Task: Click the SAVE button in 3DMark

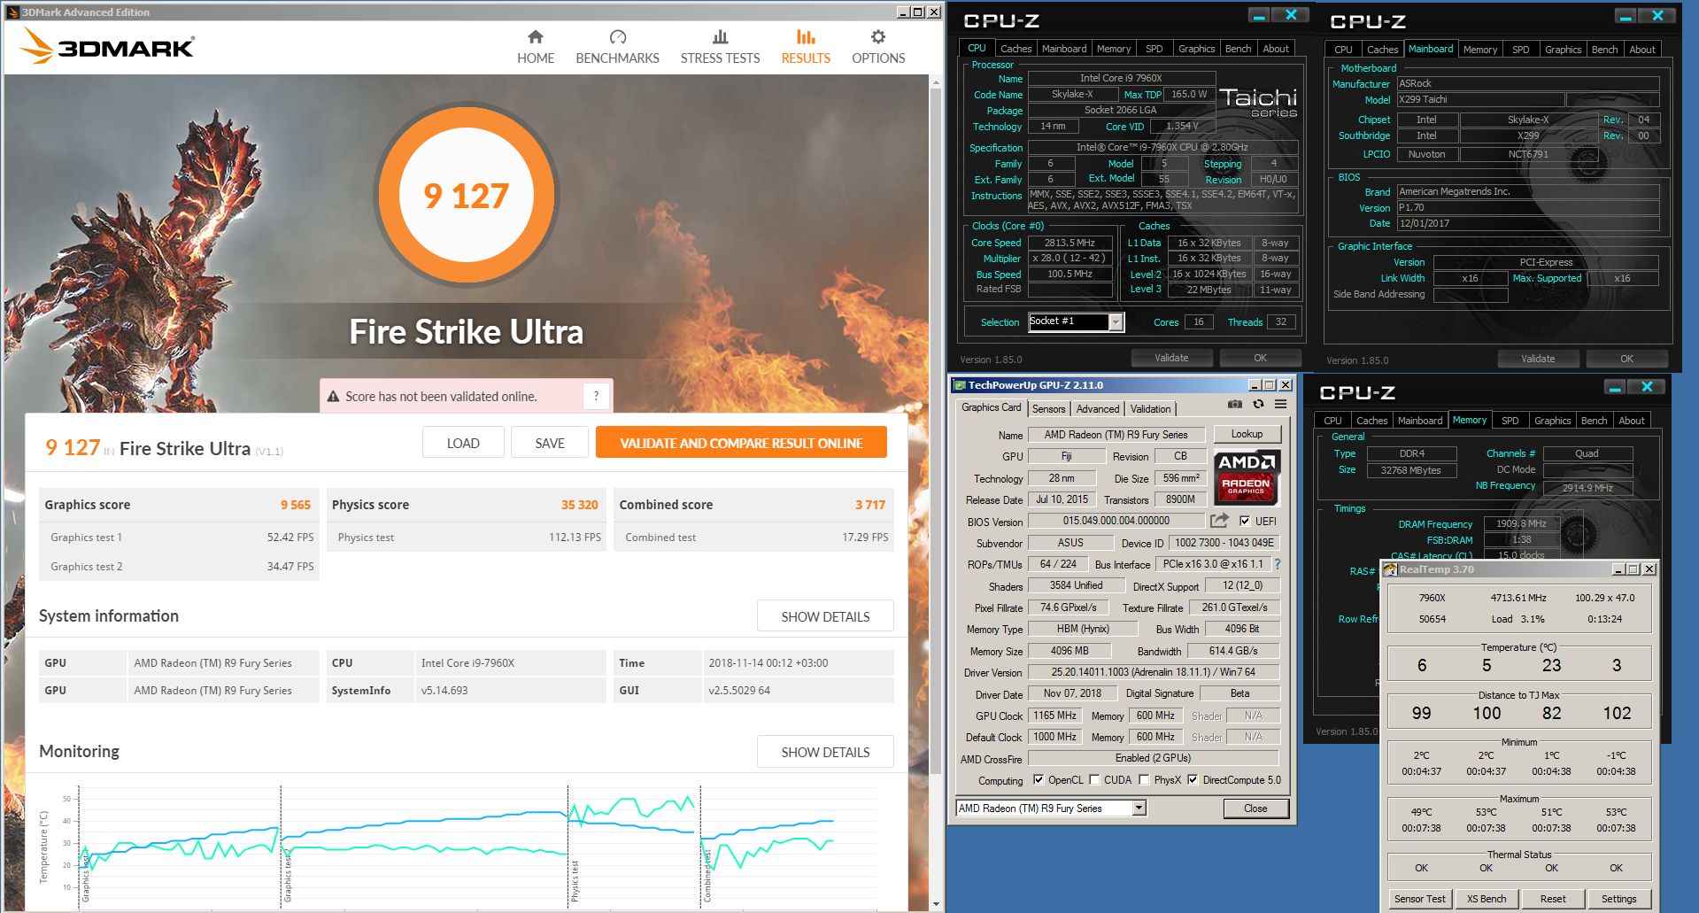Action: (x=550, y=443)
